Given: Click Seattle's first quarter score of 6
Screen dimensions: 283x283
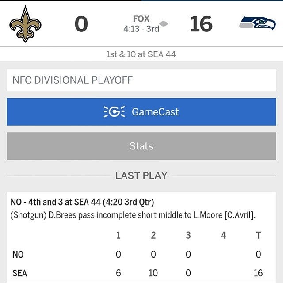Looking at the screenshot, I should [118, 273].
